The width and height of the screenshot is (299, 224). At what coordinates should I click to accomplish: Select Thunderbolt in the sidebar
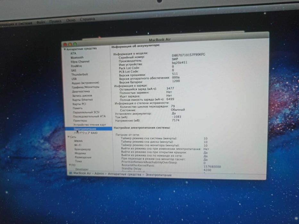[x=80, y=75]
